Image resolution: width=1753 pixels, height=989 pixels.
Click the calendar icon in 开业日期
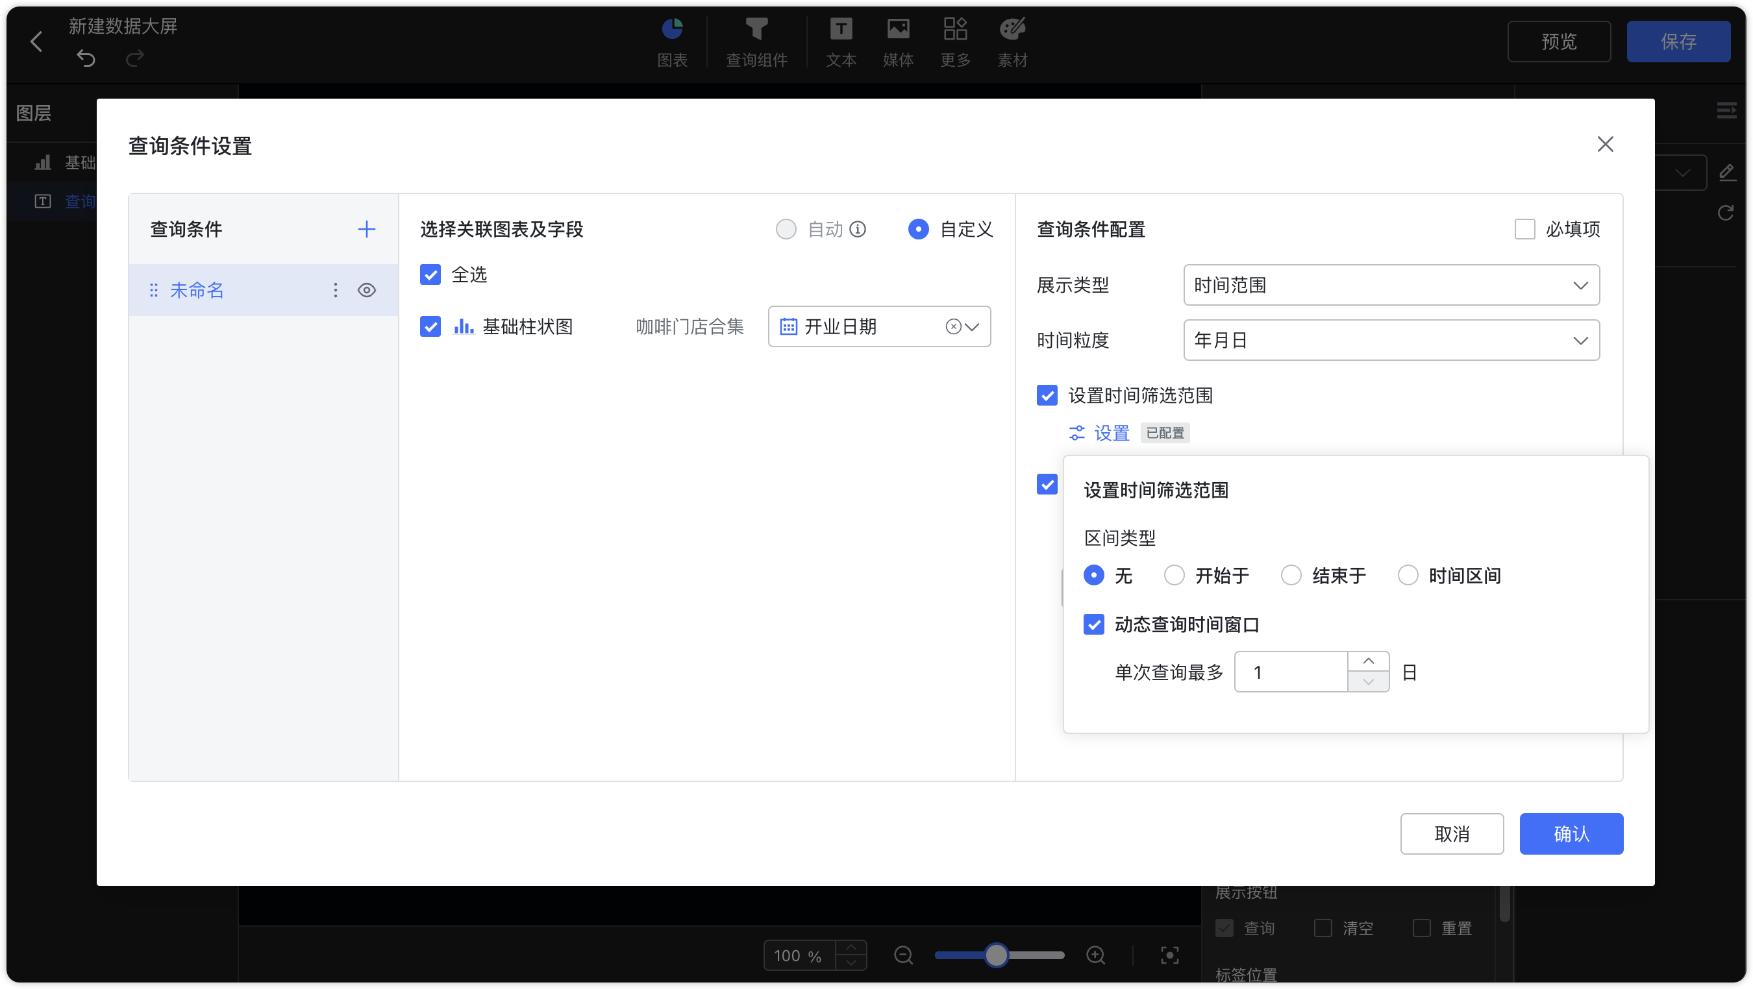[x=788, y=326]
